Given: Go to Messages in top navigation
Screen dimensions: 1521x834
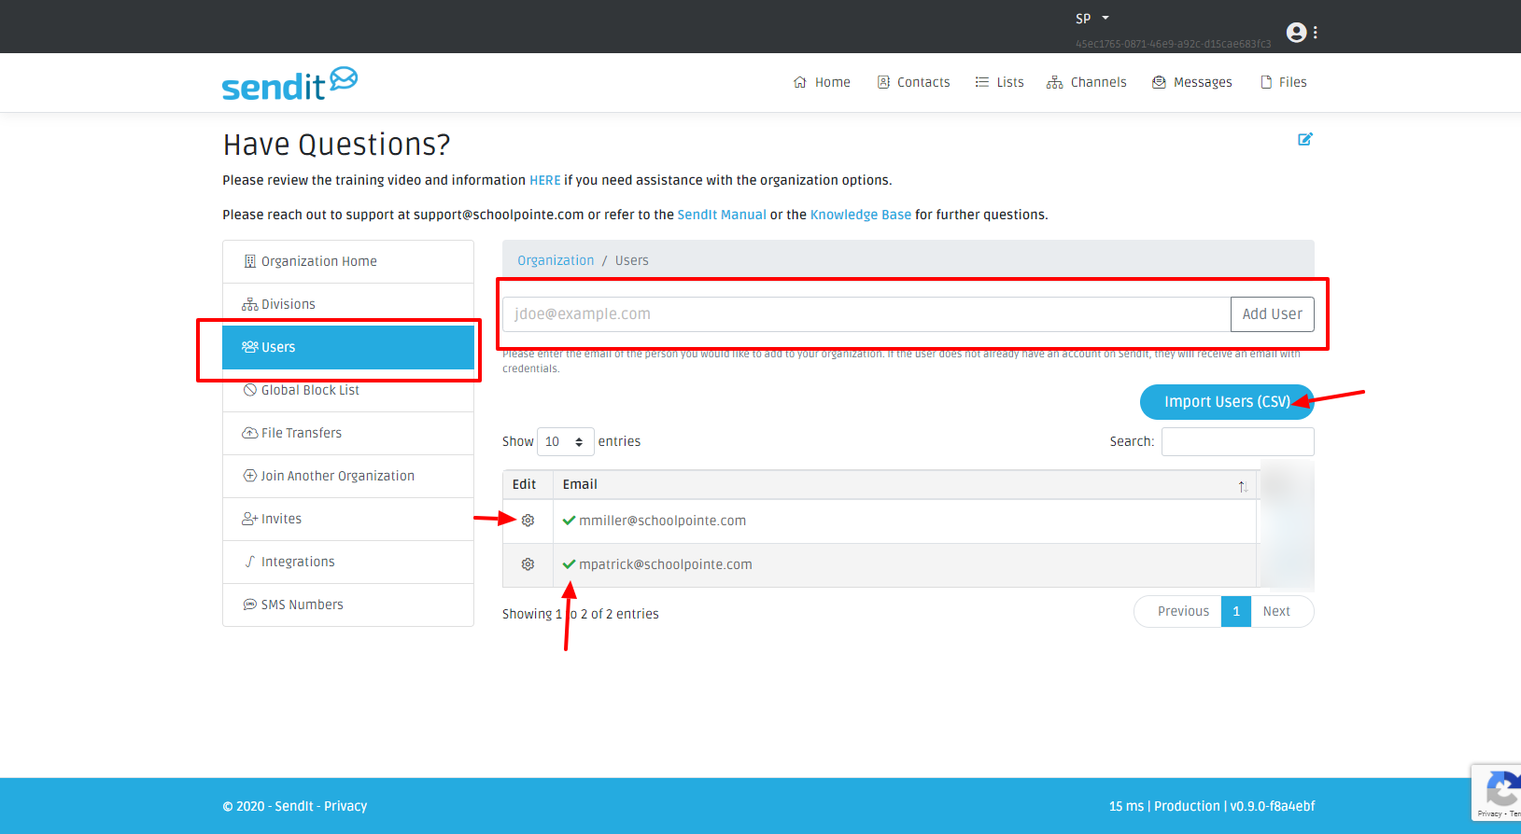Looking at the screenshot, I should coord(1192,82).
